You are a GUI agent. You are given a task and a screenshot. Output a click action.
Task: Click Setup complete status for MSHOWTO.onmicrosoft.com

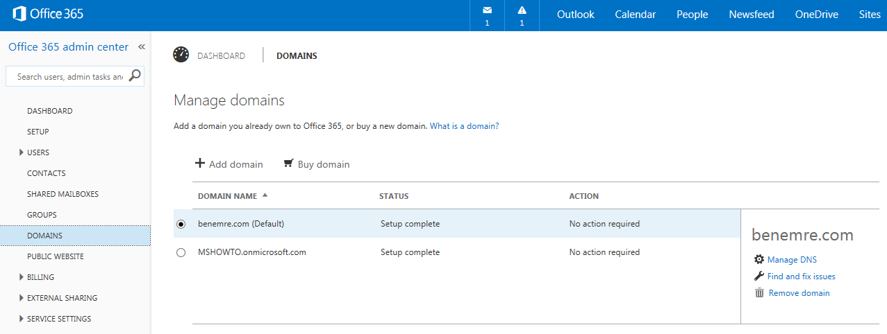(x=410, y=252)
